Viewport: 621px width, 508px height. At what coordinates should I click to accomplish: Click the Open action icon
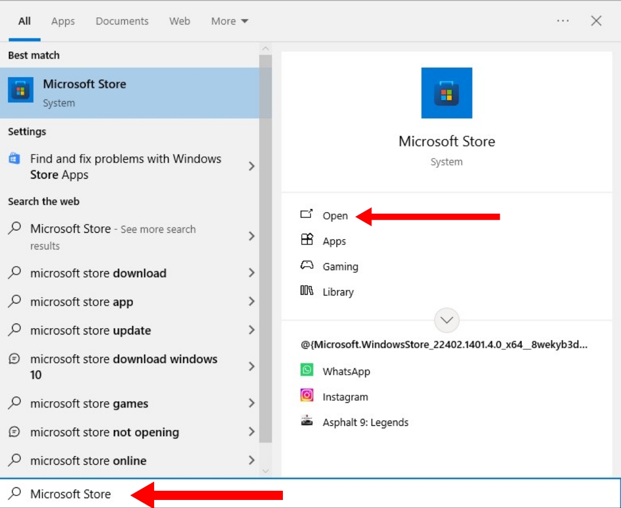tap(306, 214)
